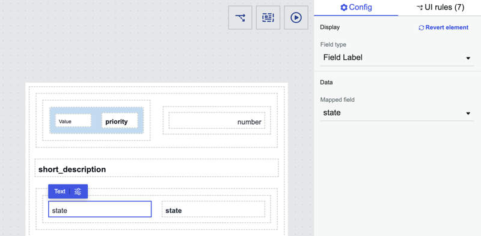Image resolution: width=481 pixels, height=236 pixels.
Task: Open the UI rules flow icon in toolbar
Action: click(240, 18)
